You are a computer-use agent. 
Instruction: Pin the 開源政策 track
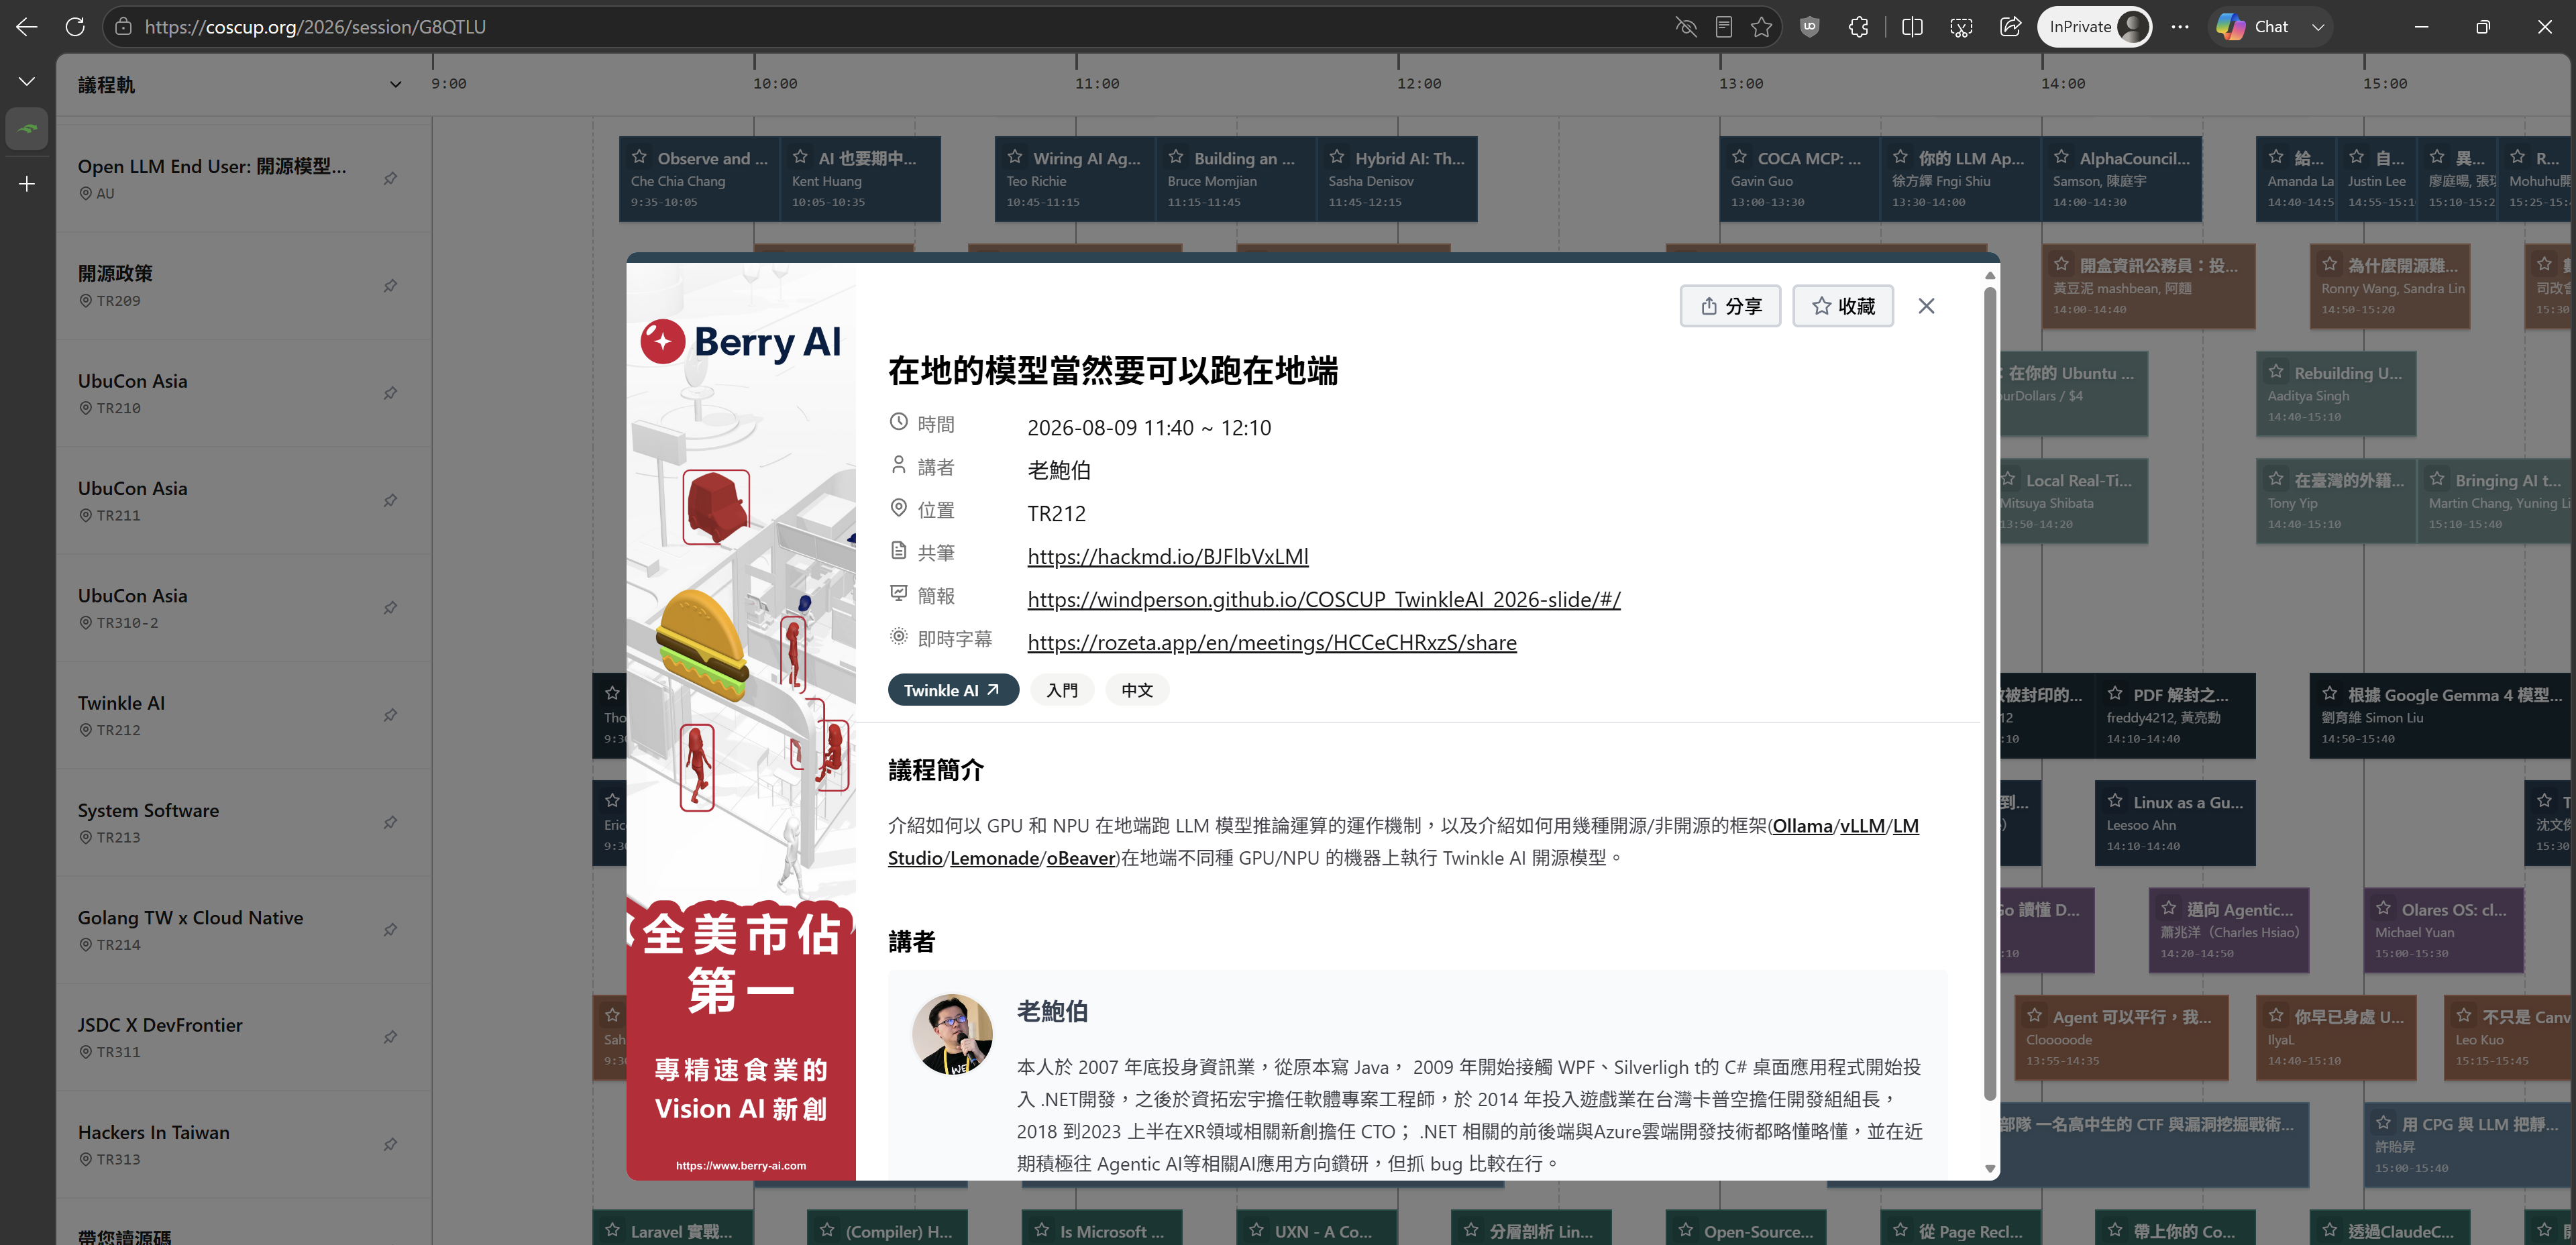(391, 286)
